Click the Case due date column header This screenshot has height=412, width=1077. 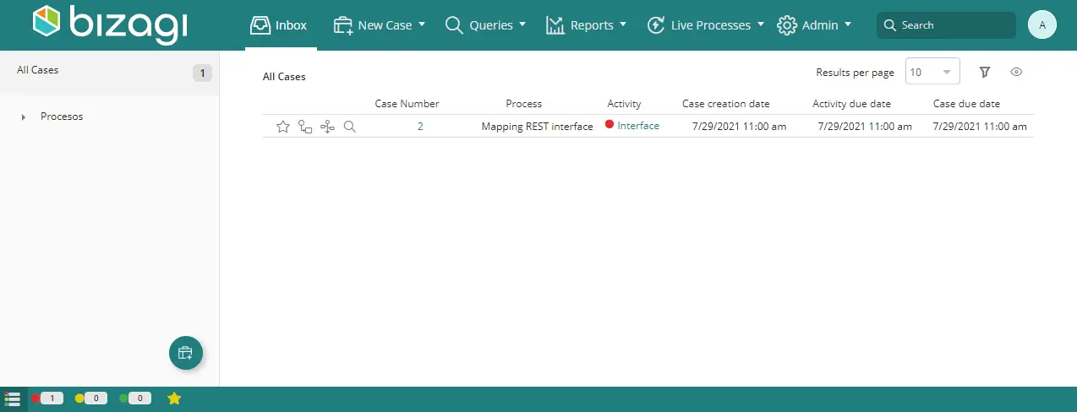click(x=966, y=104)
